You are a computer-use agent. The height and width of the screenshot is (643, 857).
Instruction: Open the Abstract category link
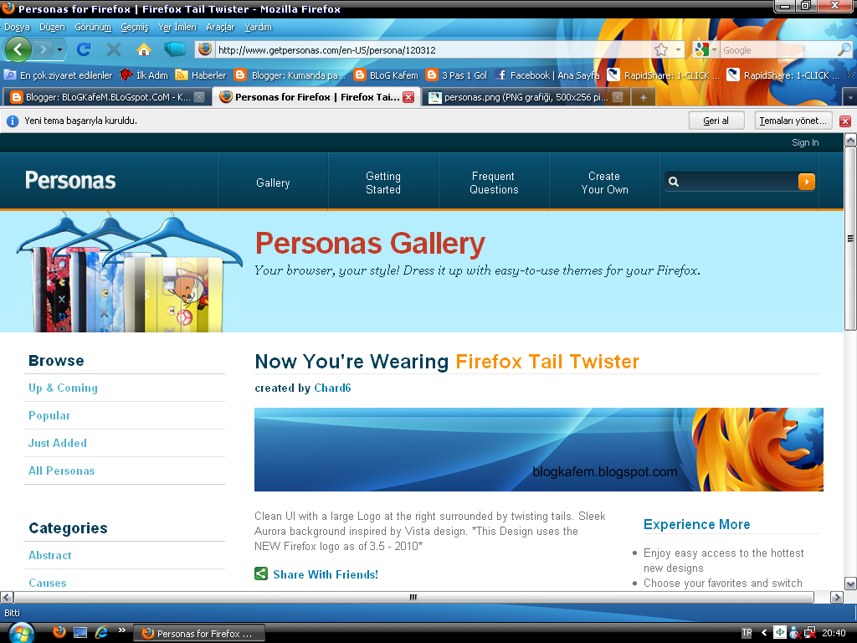tap(49, 555)
